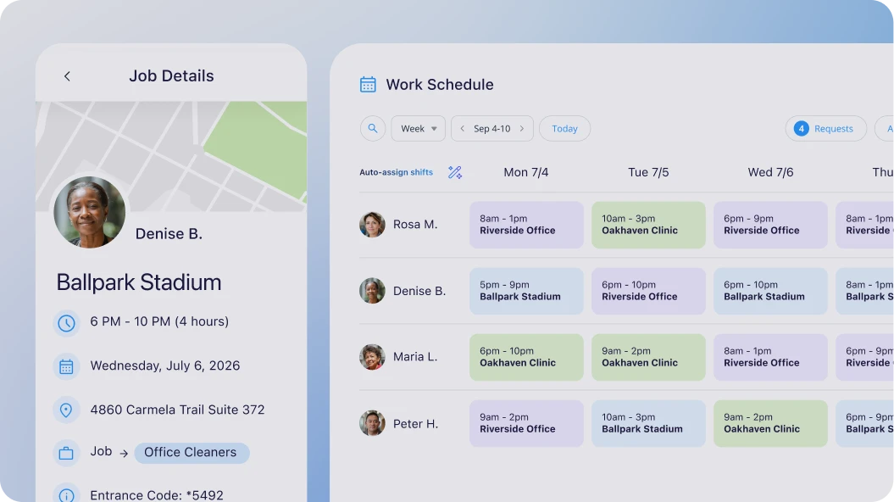The height and width of the screenshot is (502, 894).
Task: Click the briefcase icon beside Job
Action: coord(66,454)
